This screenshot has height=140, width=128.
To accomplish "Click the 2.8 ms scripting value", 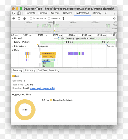I will click(45, 100).
